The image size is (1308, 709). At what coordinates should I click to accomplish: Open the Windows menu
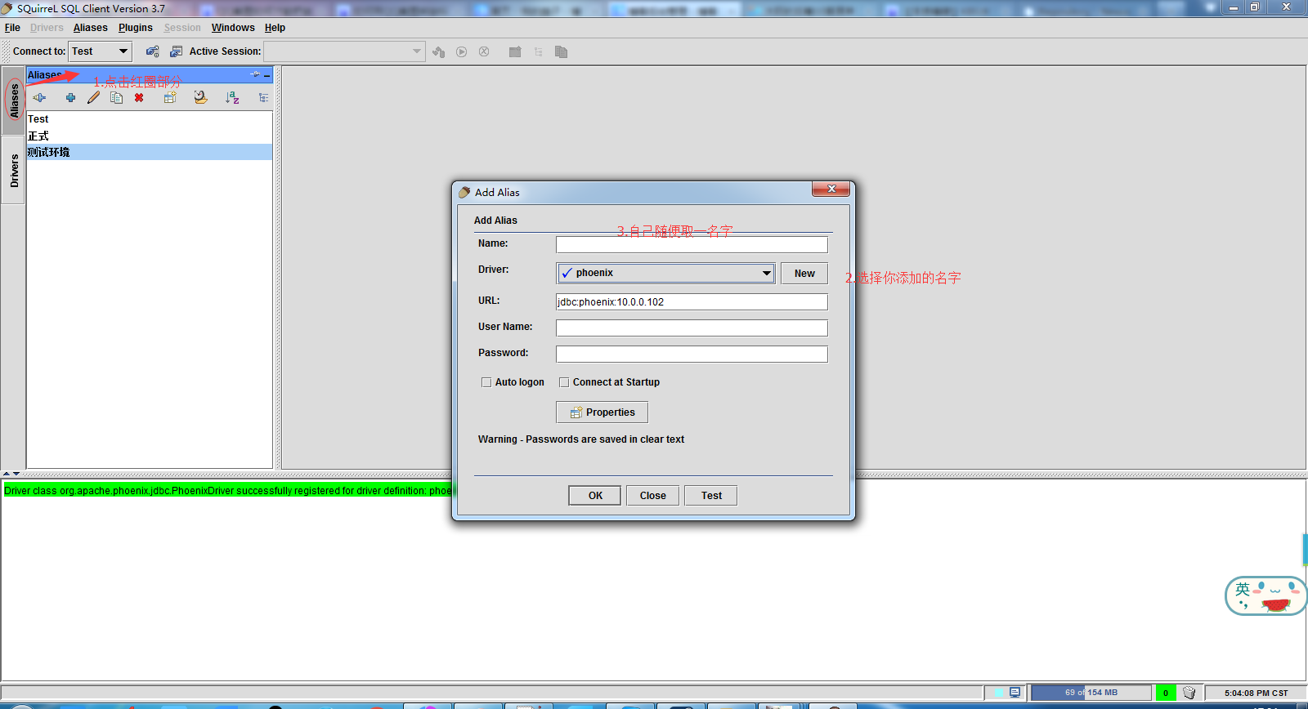pos(233,28)
